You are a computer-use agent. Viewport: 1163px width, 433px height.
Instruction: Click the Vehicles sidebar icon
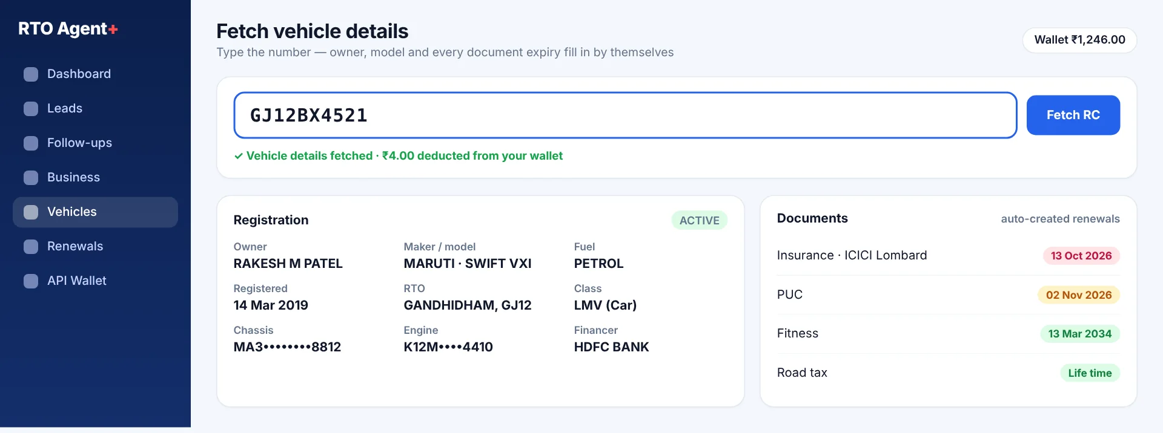pos(31,212)
